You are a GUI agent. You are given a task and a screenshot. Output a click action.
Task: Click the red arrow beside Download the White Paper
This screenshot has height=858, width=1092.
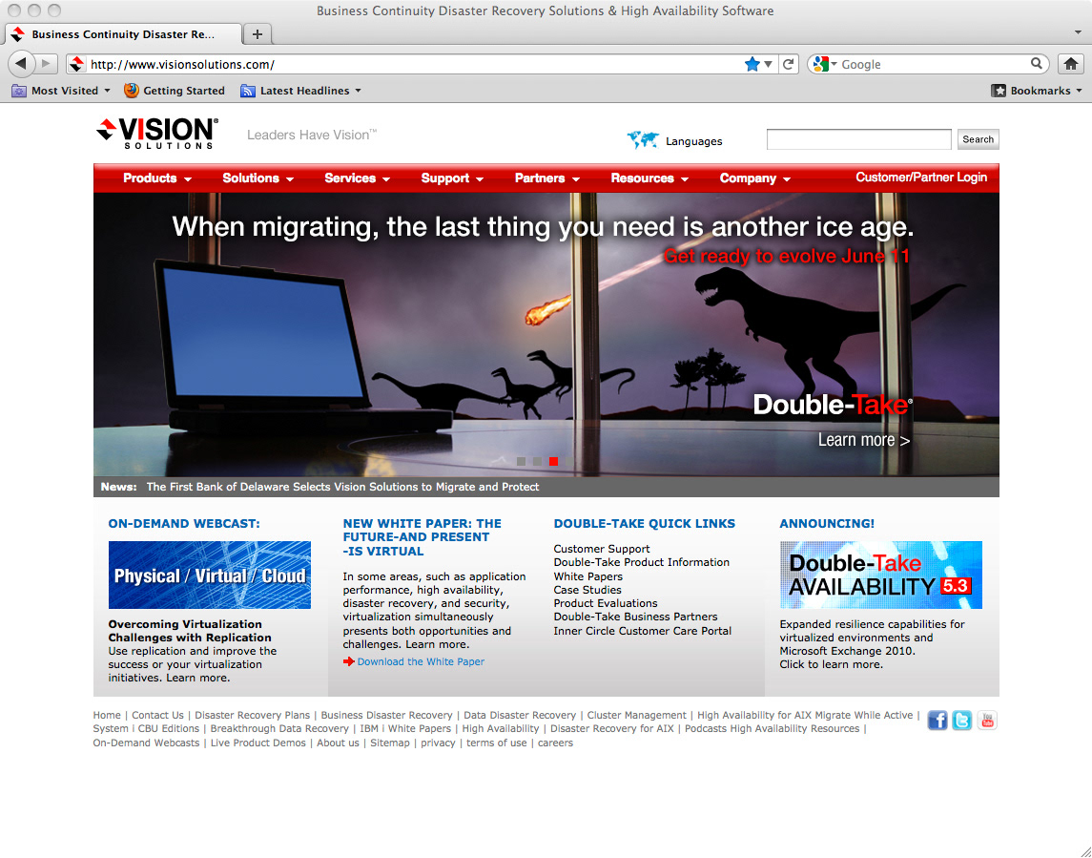click(x=348, y=661)
